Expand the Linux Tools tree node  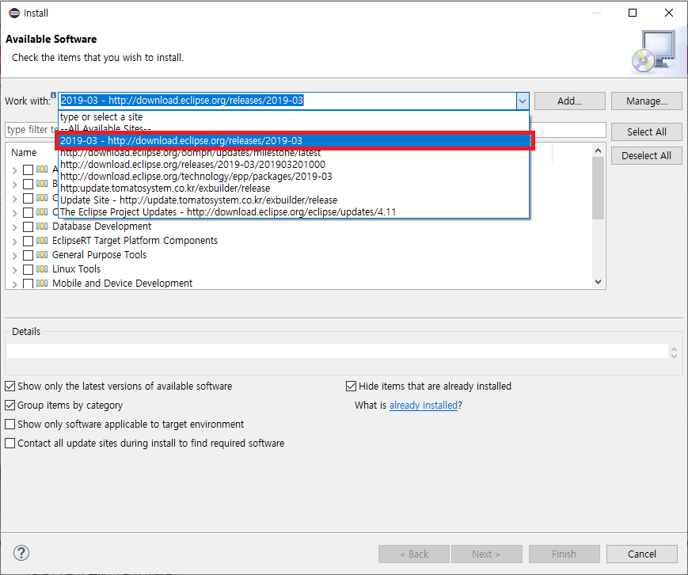[x=15, y=270]
